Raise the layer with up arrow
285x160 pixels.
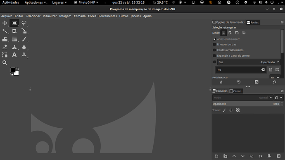tap(234, 156)
